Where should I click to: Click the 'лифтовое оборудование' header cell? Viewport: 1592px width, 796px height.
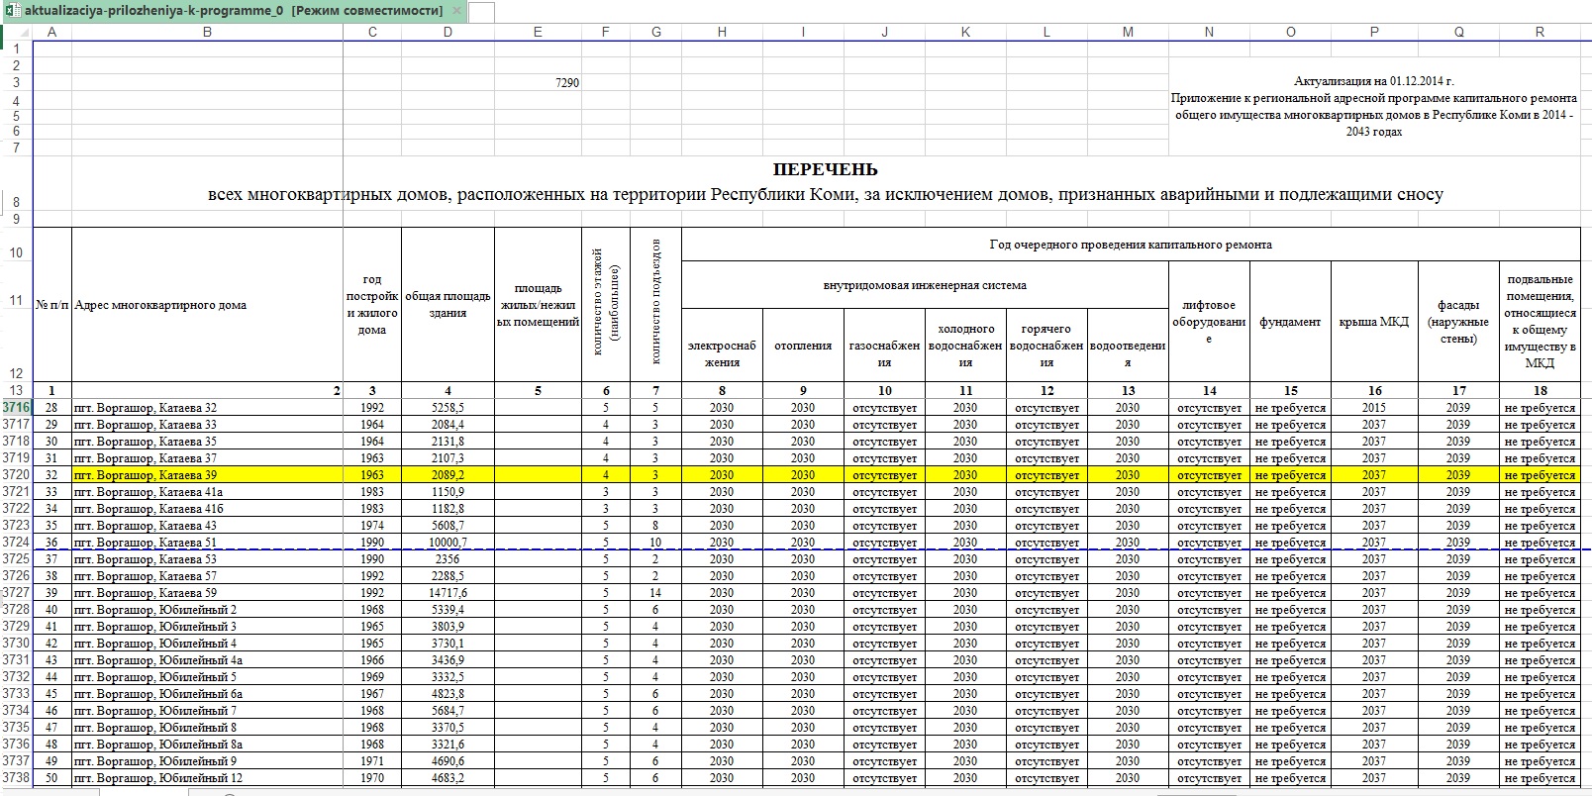tap(1209, 322)
